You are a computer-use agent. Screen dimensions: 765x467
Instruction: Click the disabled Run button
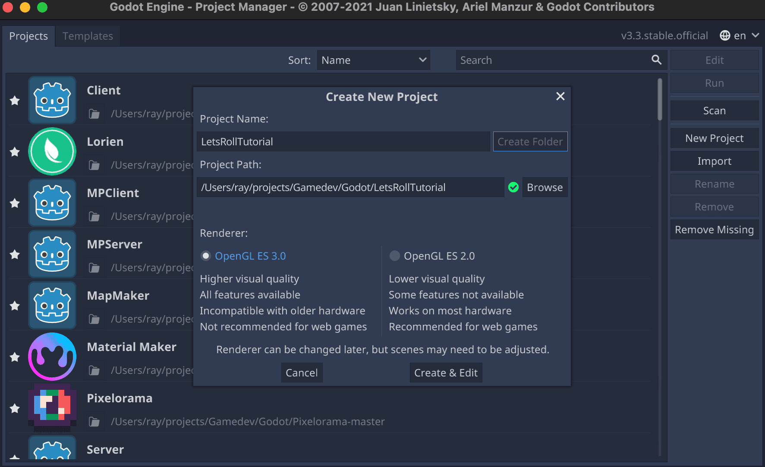(715, 83)
